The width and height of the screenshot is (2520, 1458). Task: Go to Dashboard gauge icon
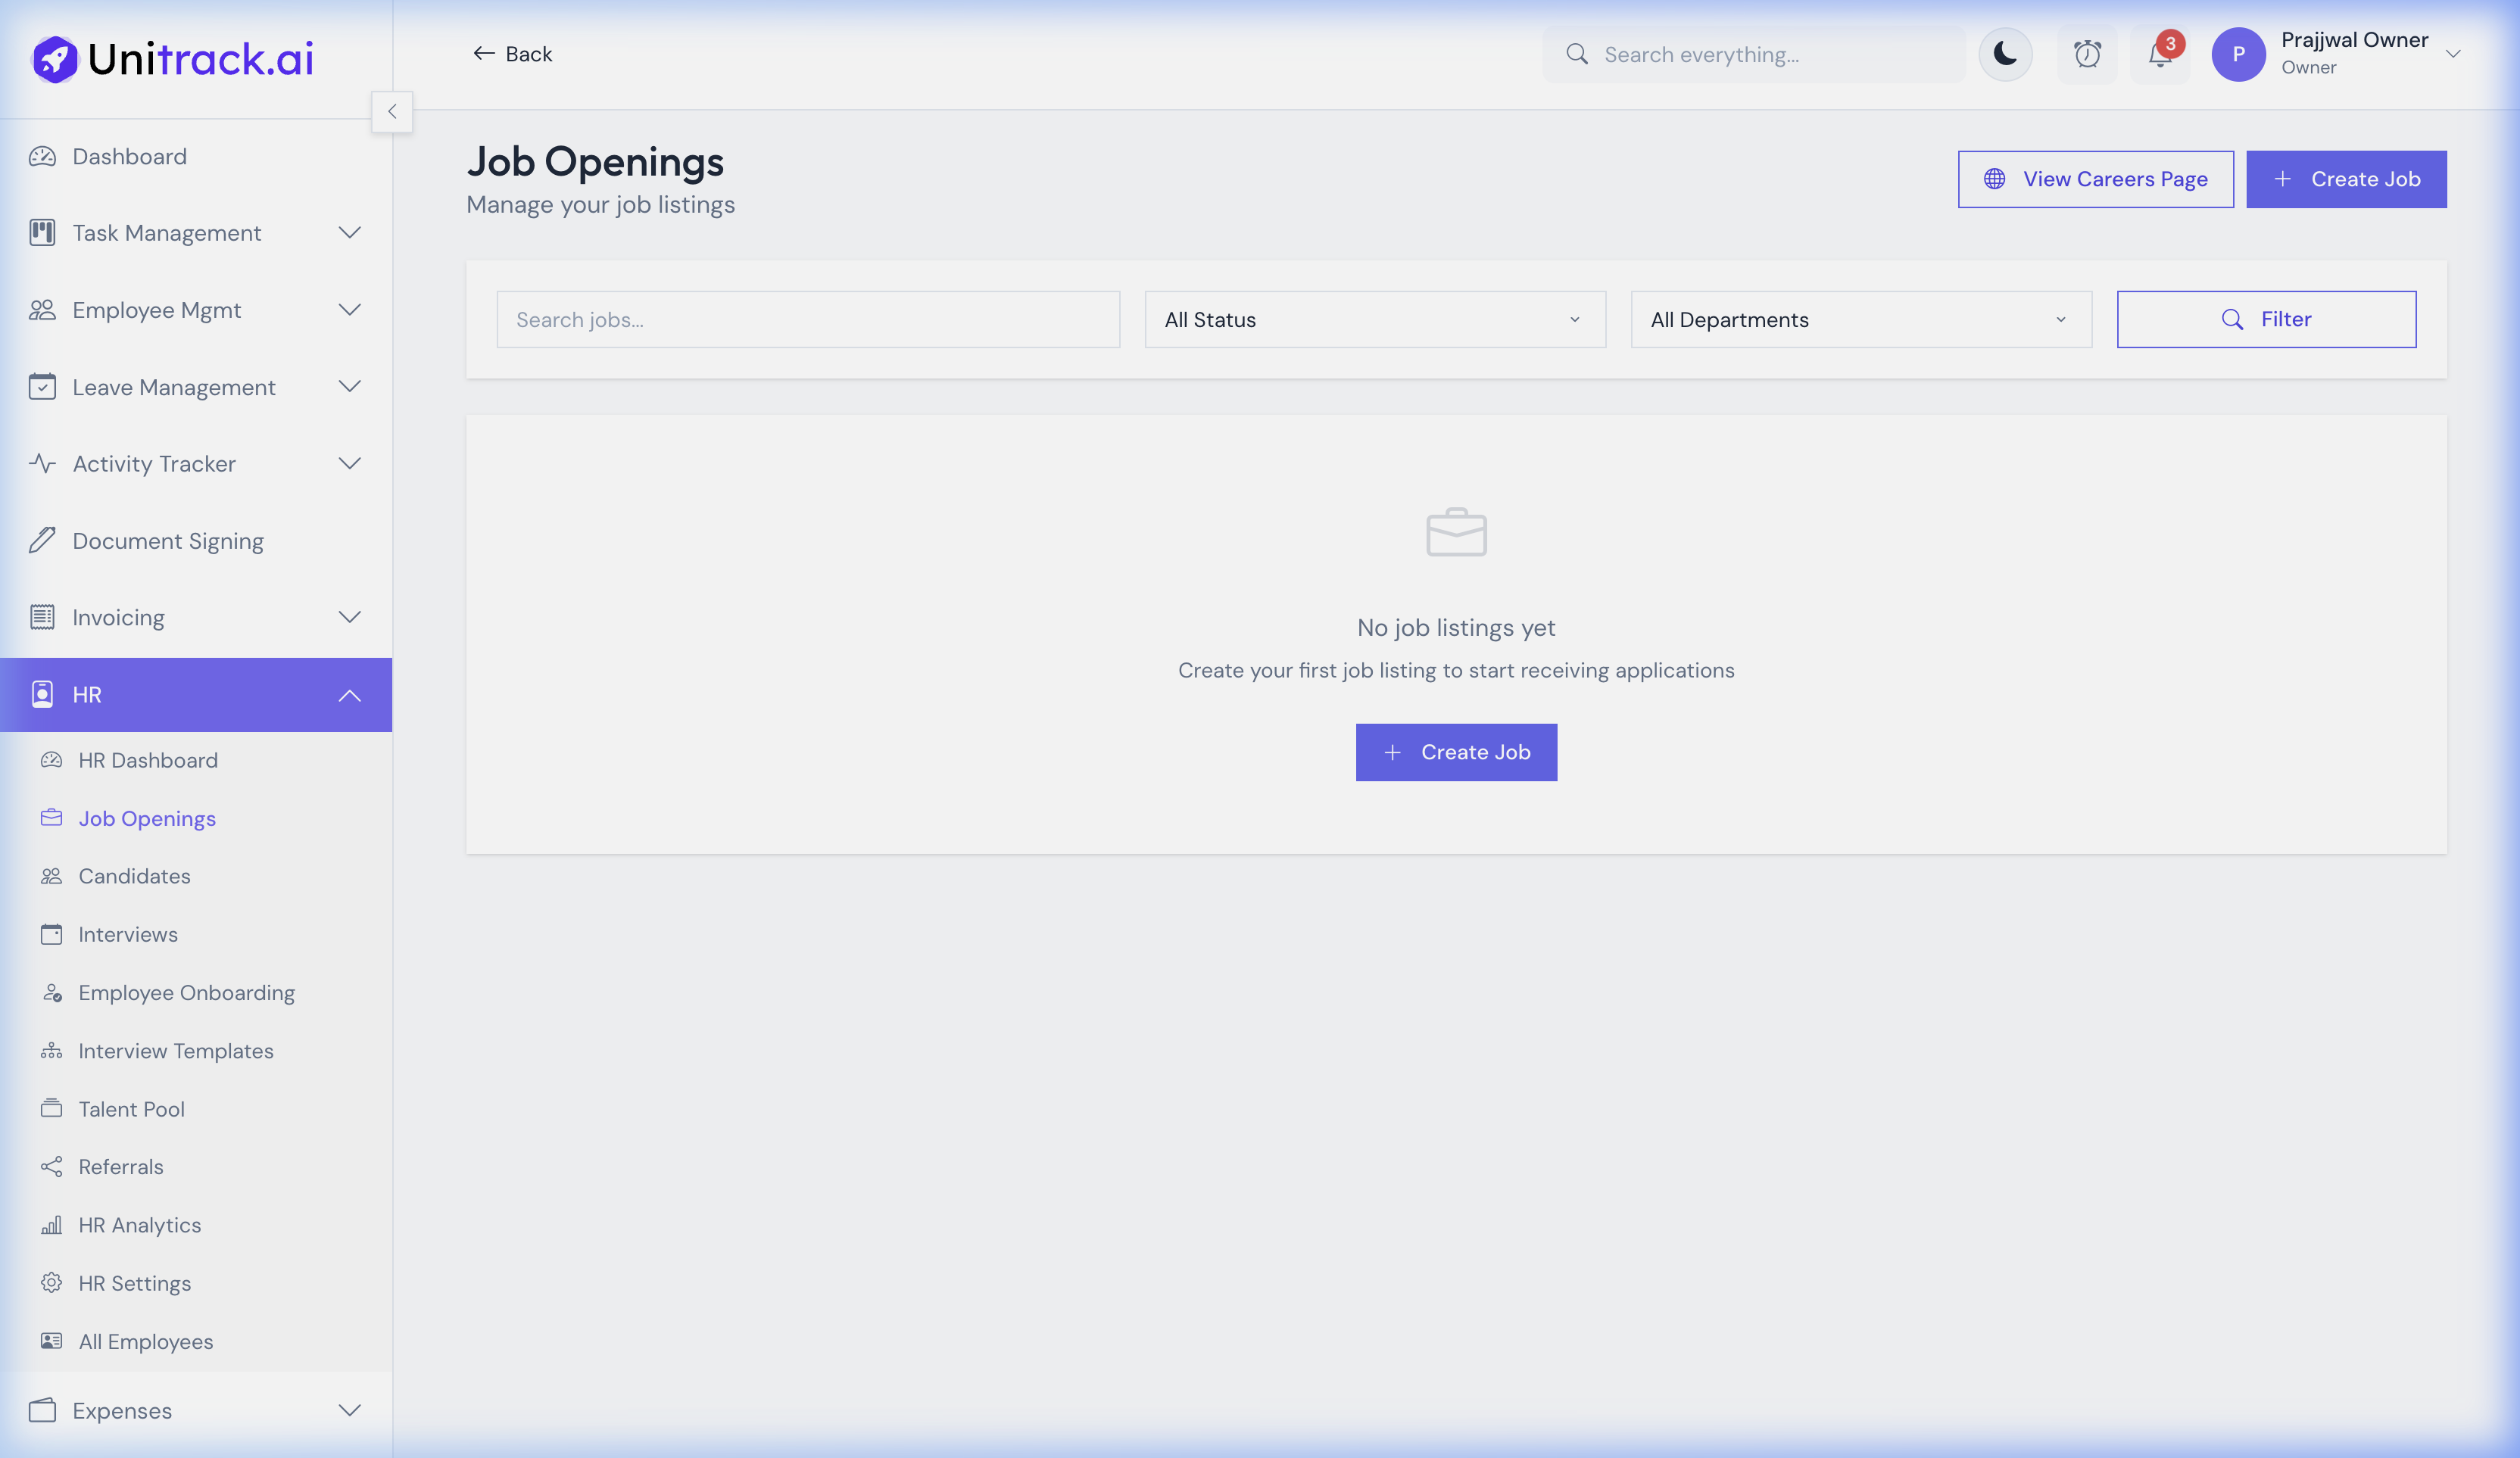coord(42,157)
